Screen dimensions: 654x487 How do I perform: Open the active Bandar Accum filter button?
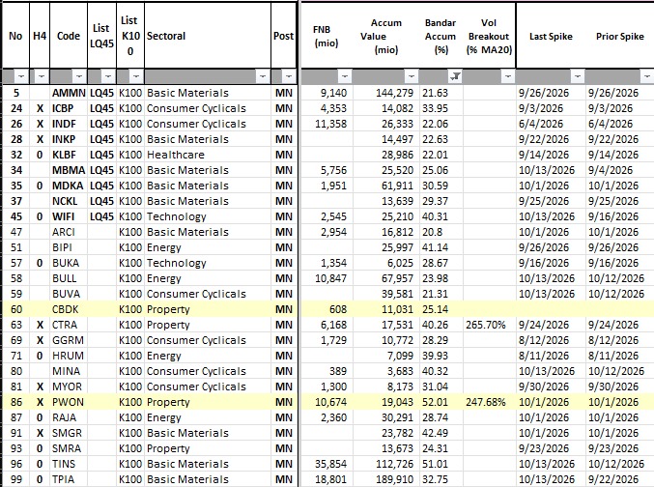tap(455, 76)
